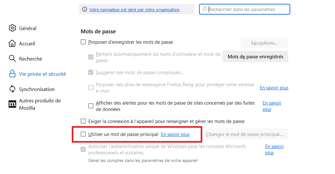Screen dimensions: 335x174
Task: Click the info icon beside organisation notice
Action: tap(84, 10)
